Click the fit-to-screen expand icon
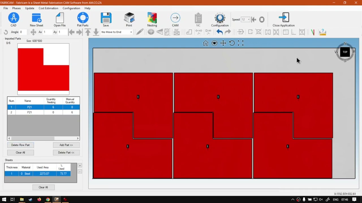 click(241, 43)
